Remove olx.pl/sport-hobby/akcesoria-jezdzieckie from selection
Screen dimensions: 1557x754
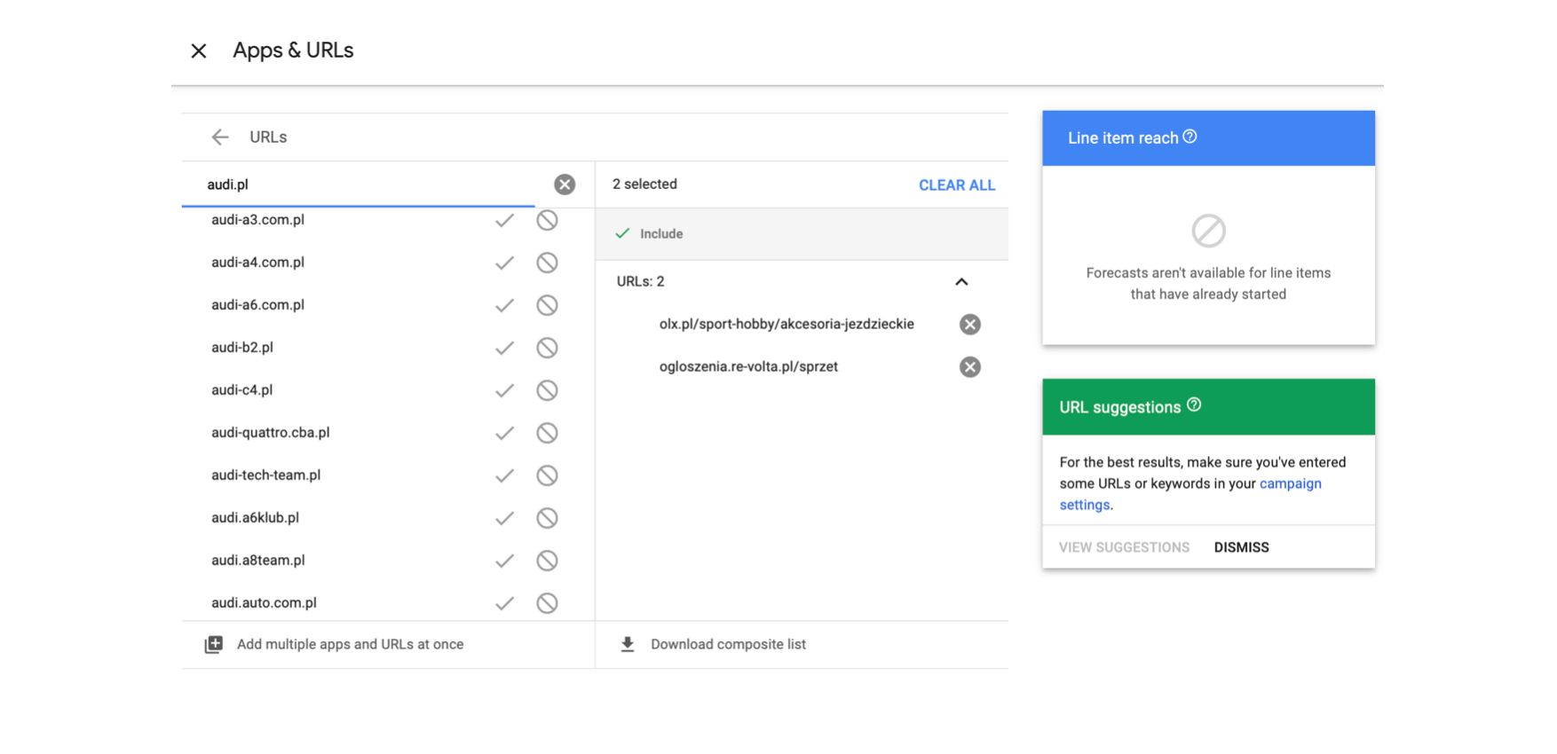click(970, 325)
